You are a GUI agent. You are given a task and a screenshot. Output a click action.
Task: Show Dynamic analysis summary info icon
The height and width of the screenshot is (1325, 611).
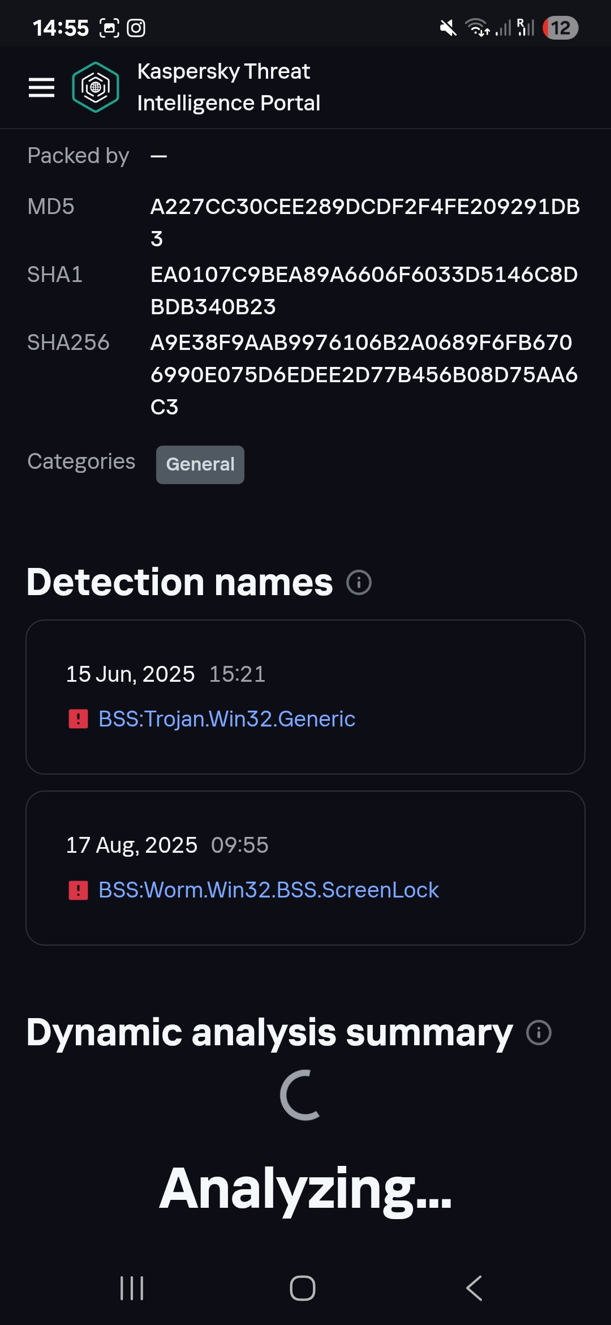[x=539, y=1032]
